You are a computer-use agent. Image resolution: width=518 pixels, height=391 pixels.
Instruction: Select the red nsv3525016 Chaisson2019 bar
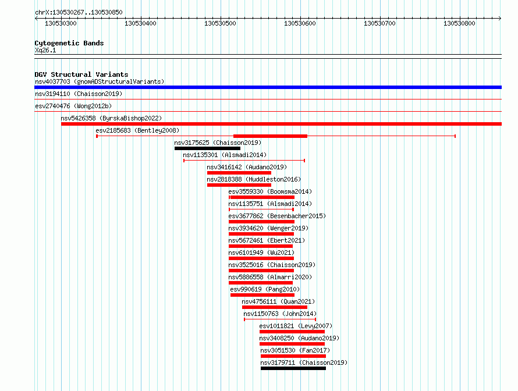point(261,271)
